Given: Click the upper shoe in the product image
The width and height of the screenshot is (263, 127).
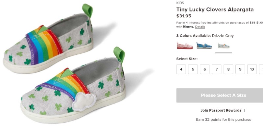Looking at the screenshot, I should tap(48, 40).
